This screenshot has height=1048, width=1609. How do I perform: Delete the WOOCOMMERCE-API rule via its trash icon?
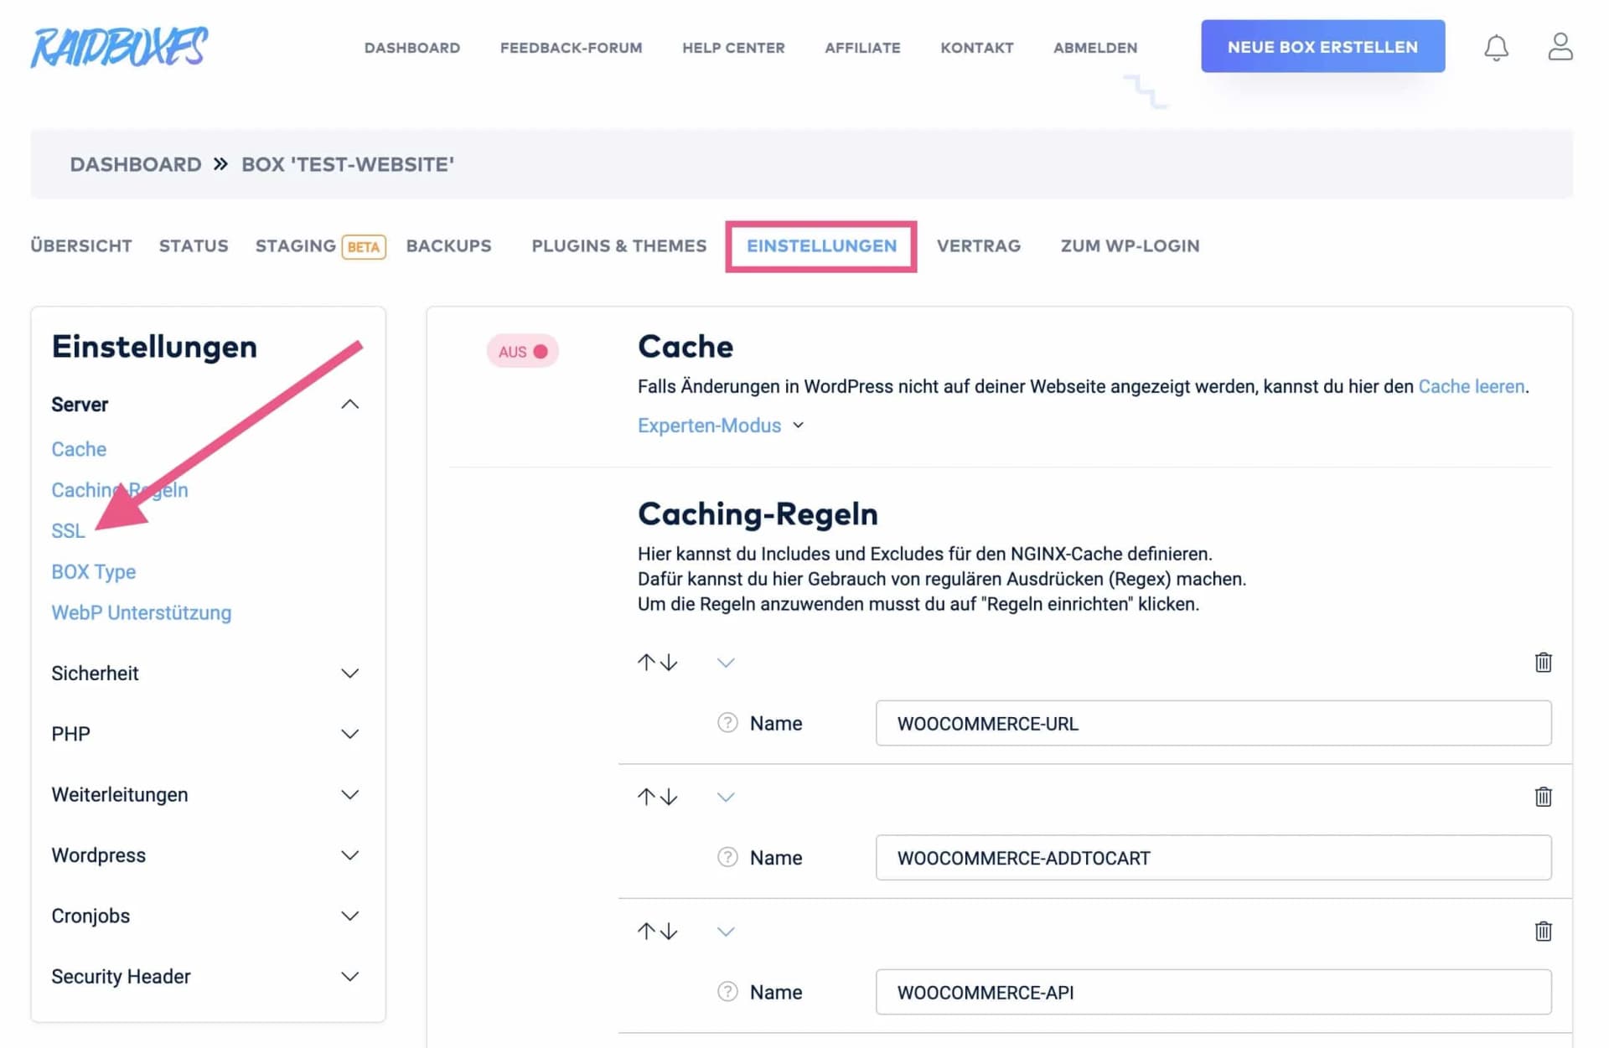coord(1543,932)
